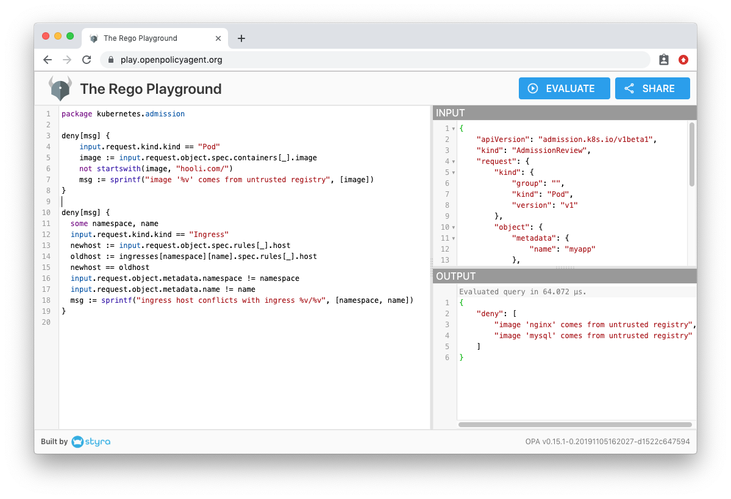This screenshot has height=499, width=731.
Task: Close The Rego Playground tab
Action: 218,38
